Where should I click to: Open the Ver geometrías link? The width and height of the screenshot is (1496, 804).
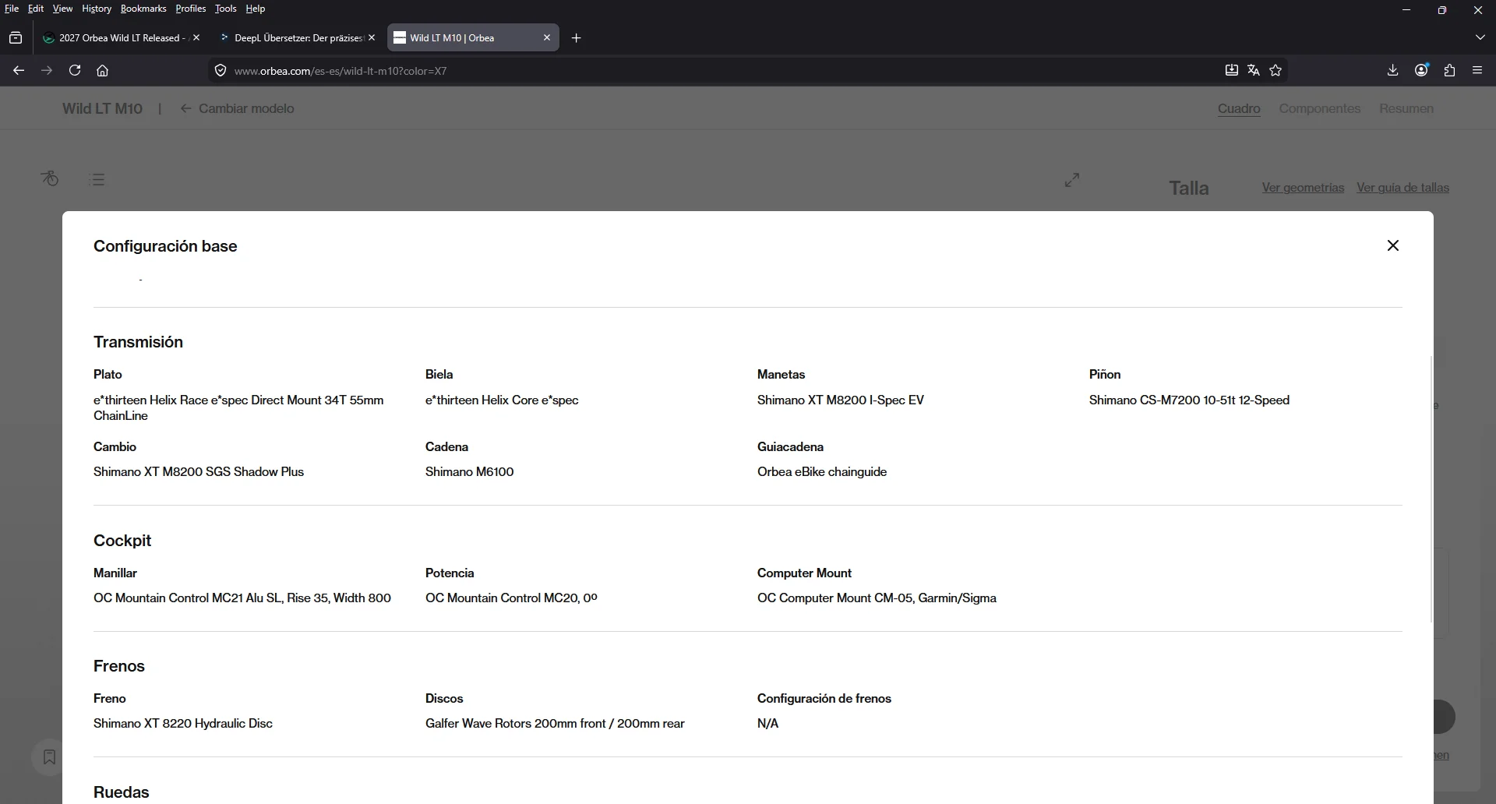[1303, 188]
